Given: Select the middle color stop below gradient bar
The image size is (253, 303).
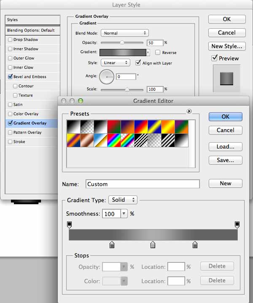Looking at the screenshot, I should point(153,245).
